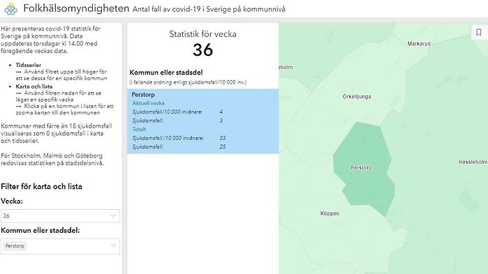
Task: Click the 'Filter för karta och lista' heading
Action: pyautogui.click(x=41, y=186)
